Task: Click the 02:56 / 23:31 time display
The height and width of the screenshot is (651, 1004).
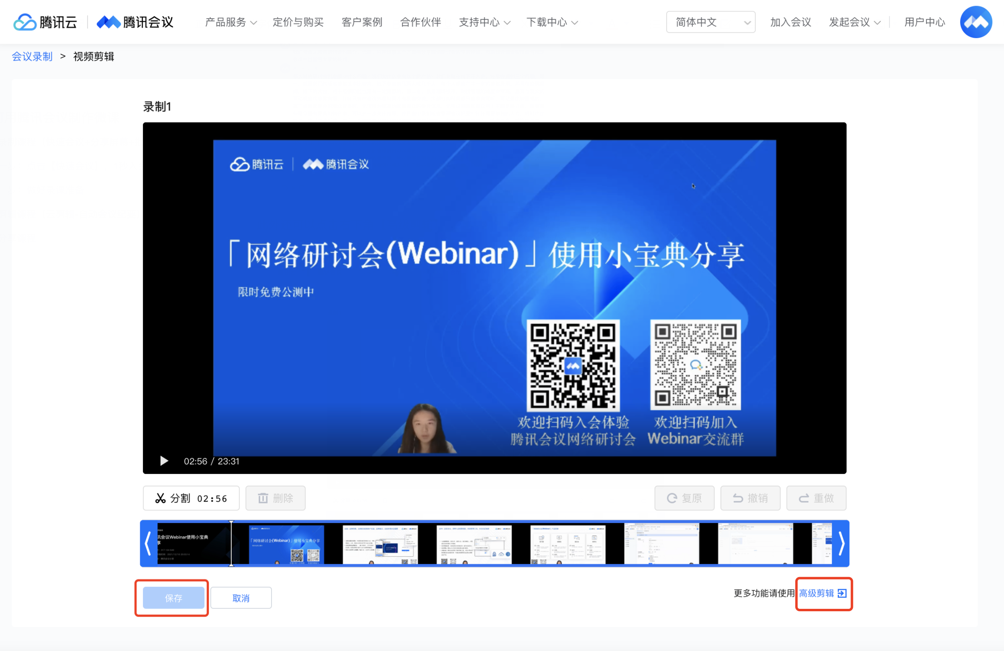Action: (211, 461)
